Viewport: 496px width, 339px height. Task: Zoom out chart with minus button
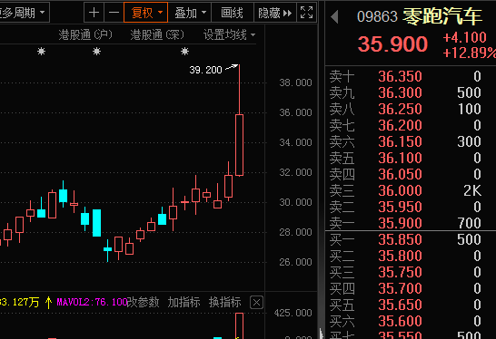point(114,13)
